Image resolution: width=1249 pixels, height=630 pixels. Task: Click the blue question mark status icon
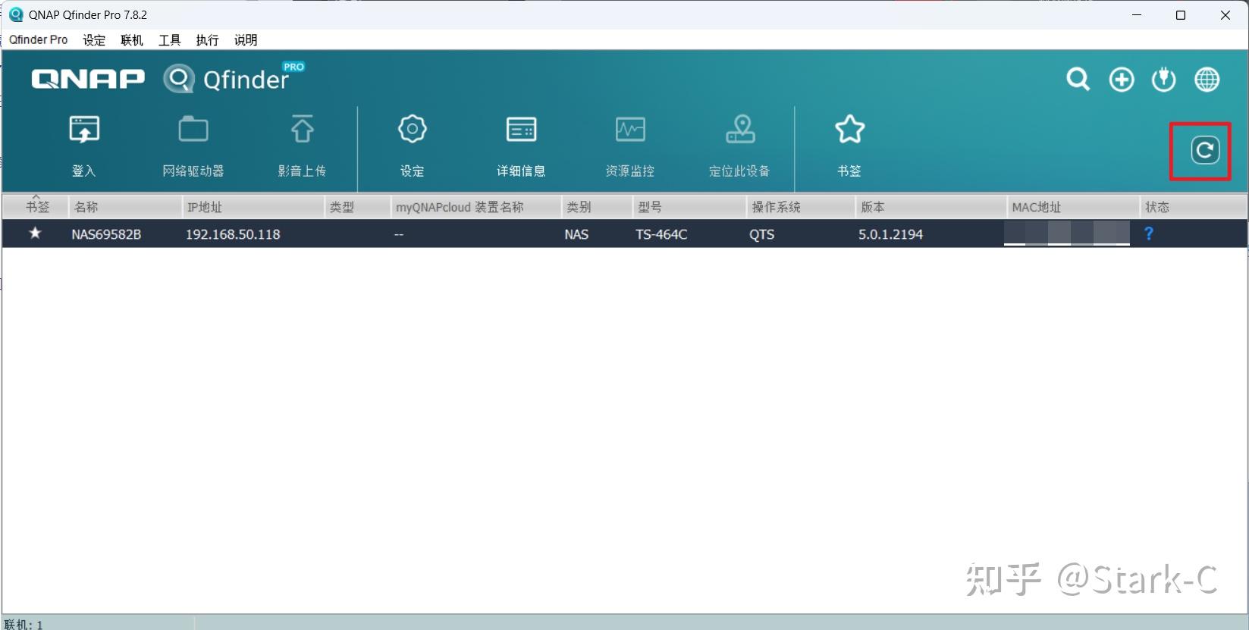1149,234
